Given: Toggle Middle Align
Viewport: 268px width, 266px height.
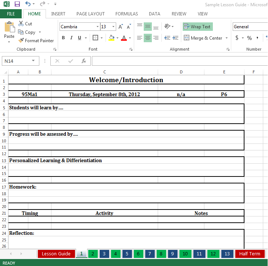Looking at the screenshot, I should (x=148, y=27).
